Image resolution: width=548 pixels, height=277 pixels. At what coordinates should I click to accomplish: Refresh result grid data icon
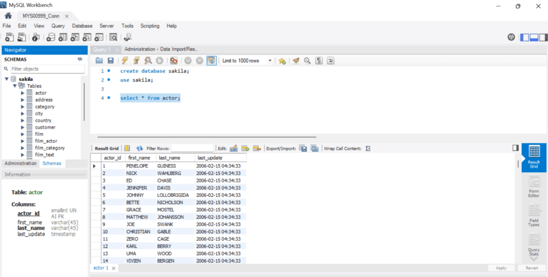(140, 149)
